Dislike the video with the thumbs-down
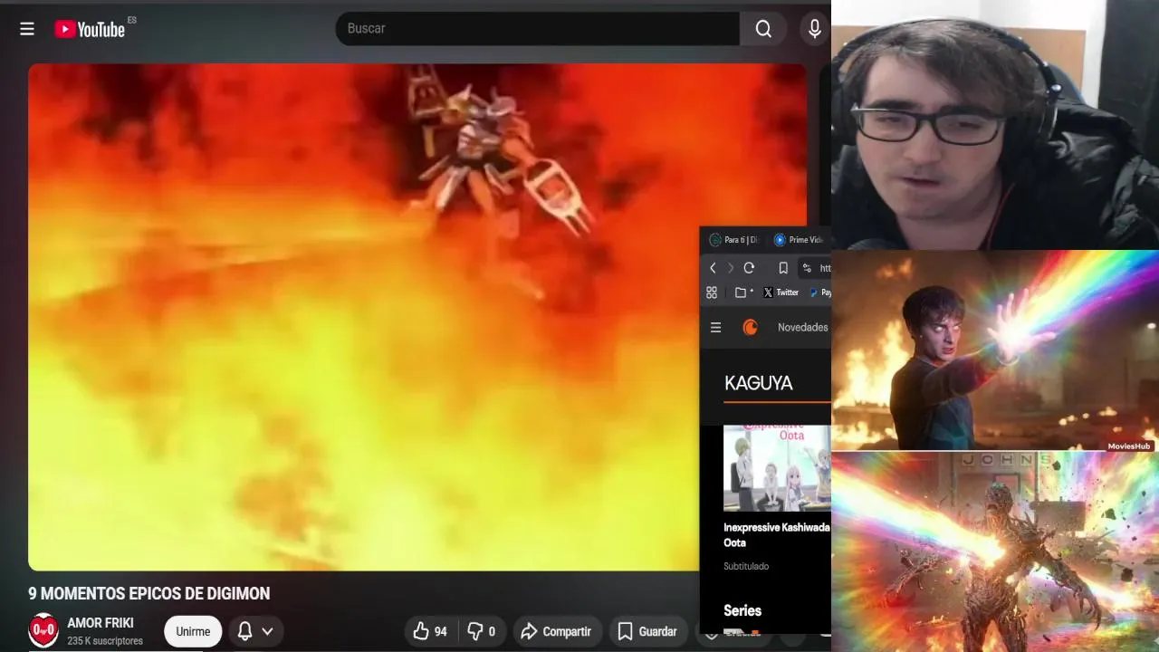1159x652 pixels. click(x=481, y=631)
